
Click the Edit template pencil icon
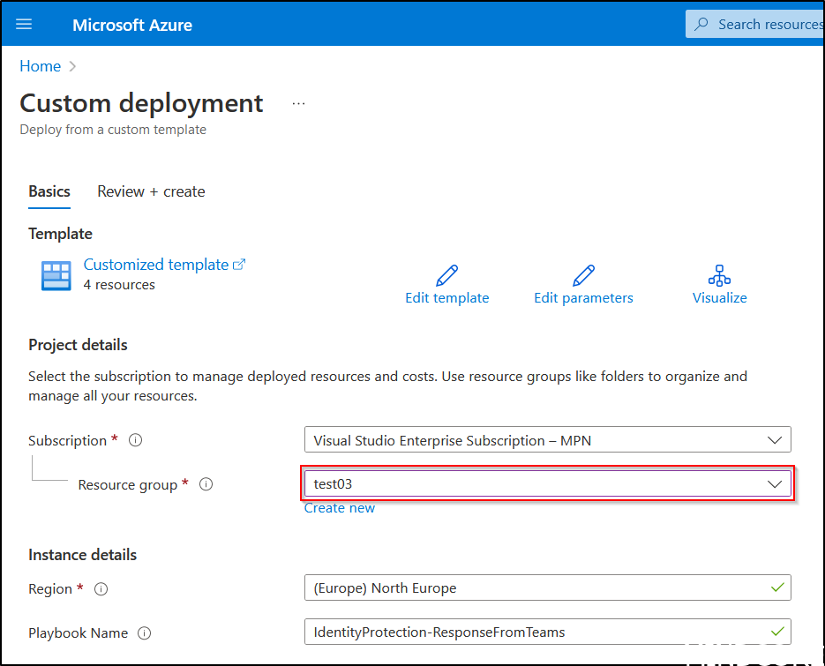[446, 274]
